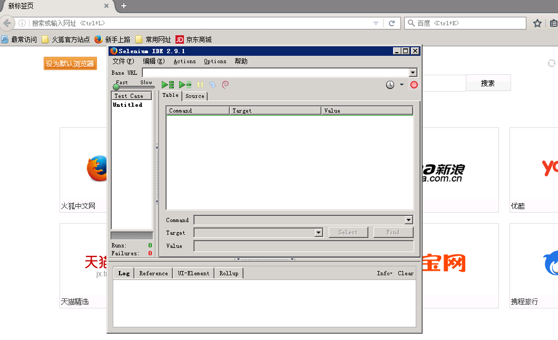Click the new tab page refresh icon
This screenshot has width=558, height=340.
pyautogui.click(x=552, y=63)
